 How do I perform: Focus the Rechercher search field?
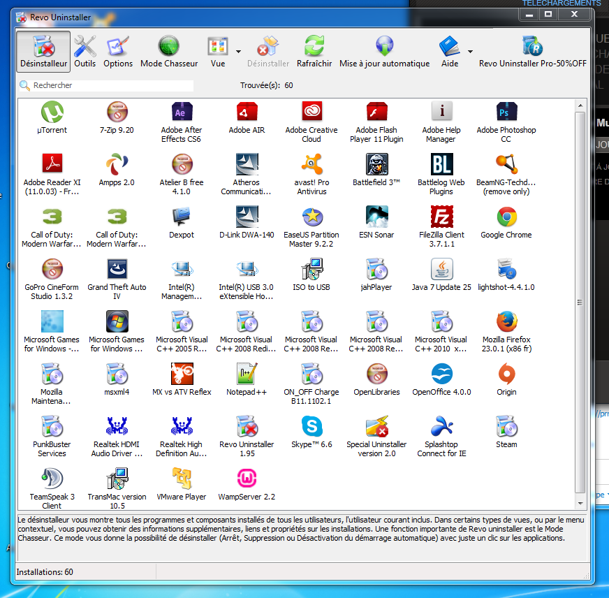[x=106, y=85]
